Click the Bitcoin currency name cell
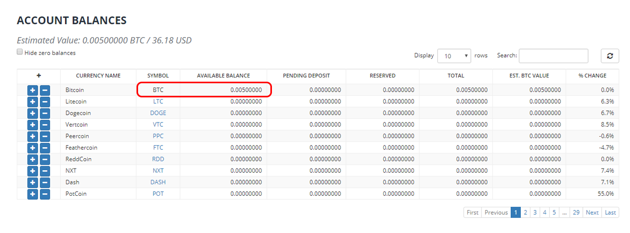This screenshot has width=630, height=233. (98, 90)
